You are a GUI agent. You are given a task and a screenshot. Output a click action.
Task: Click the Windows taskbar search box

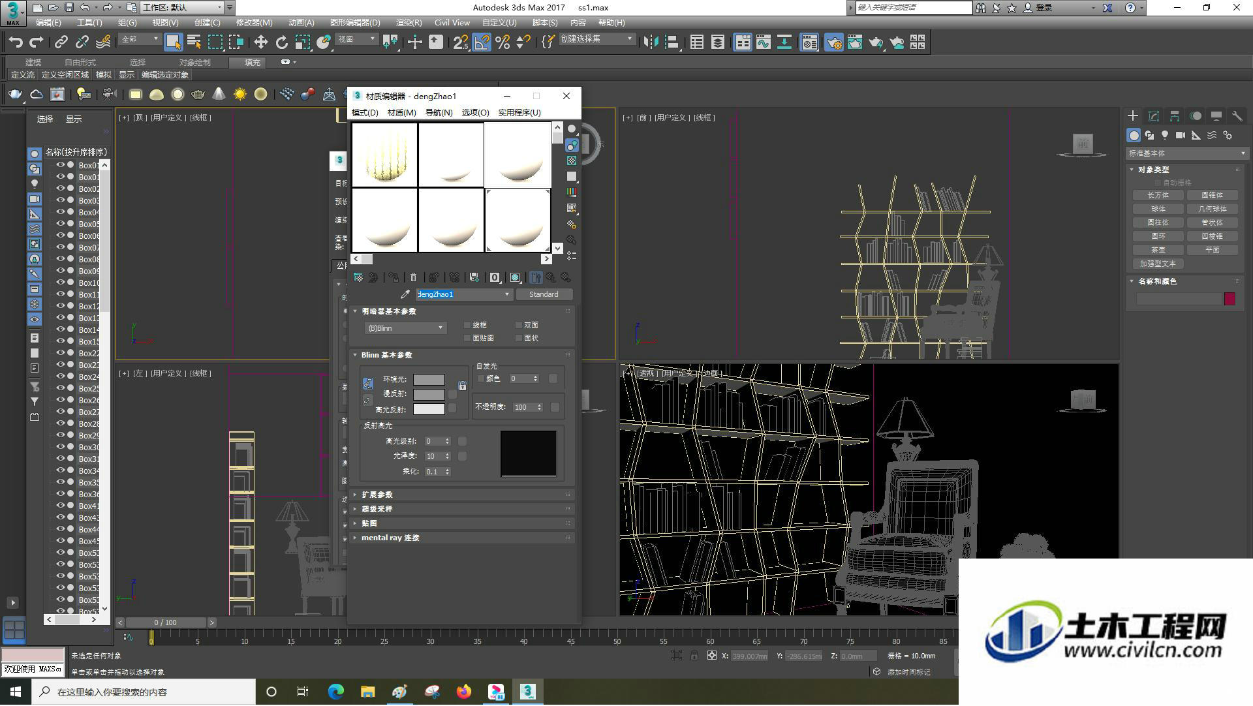point(144,692)
